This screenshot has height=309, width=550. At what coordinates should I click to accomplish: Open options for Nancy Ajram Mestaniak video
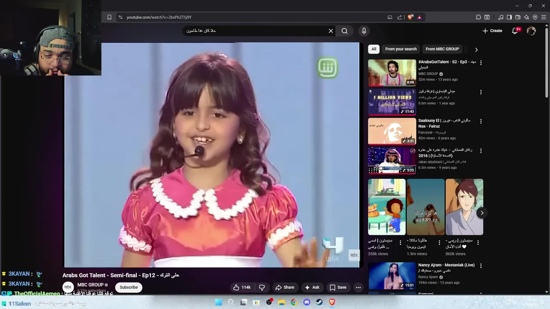click(481, 266)
